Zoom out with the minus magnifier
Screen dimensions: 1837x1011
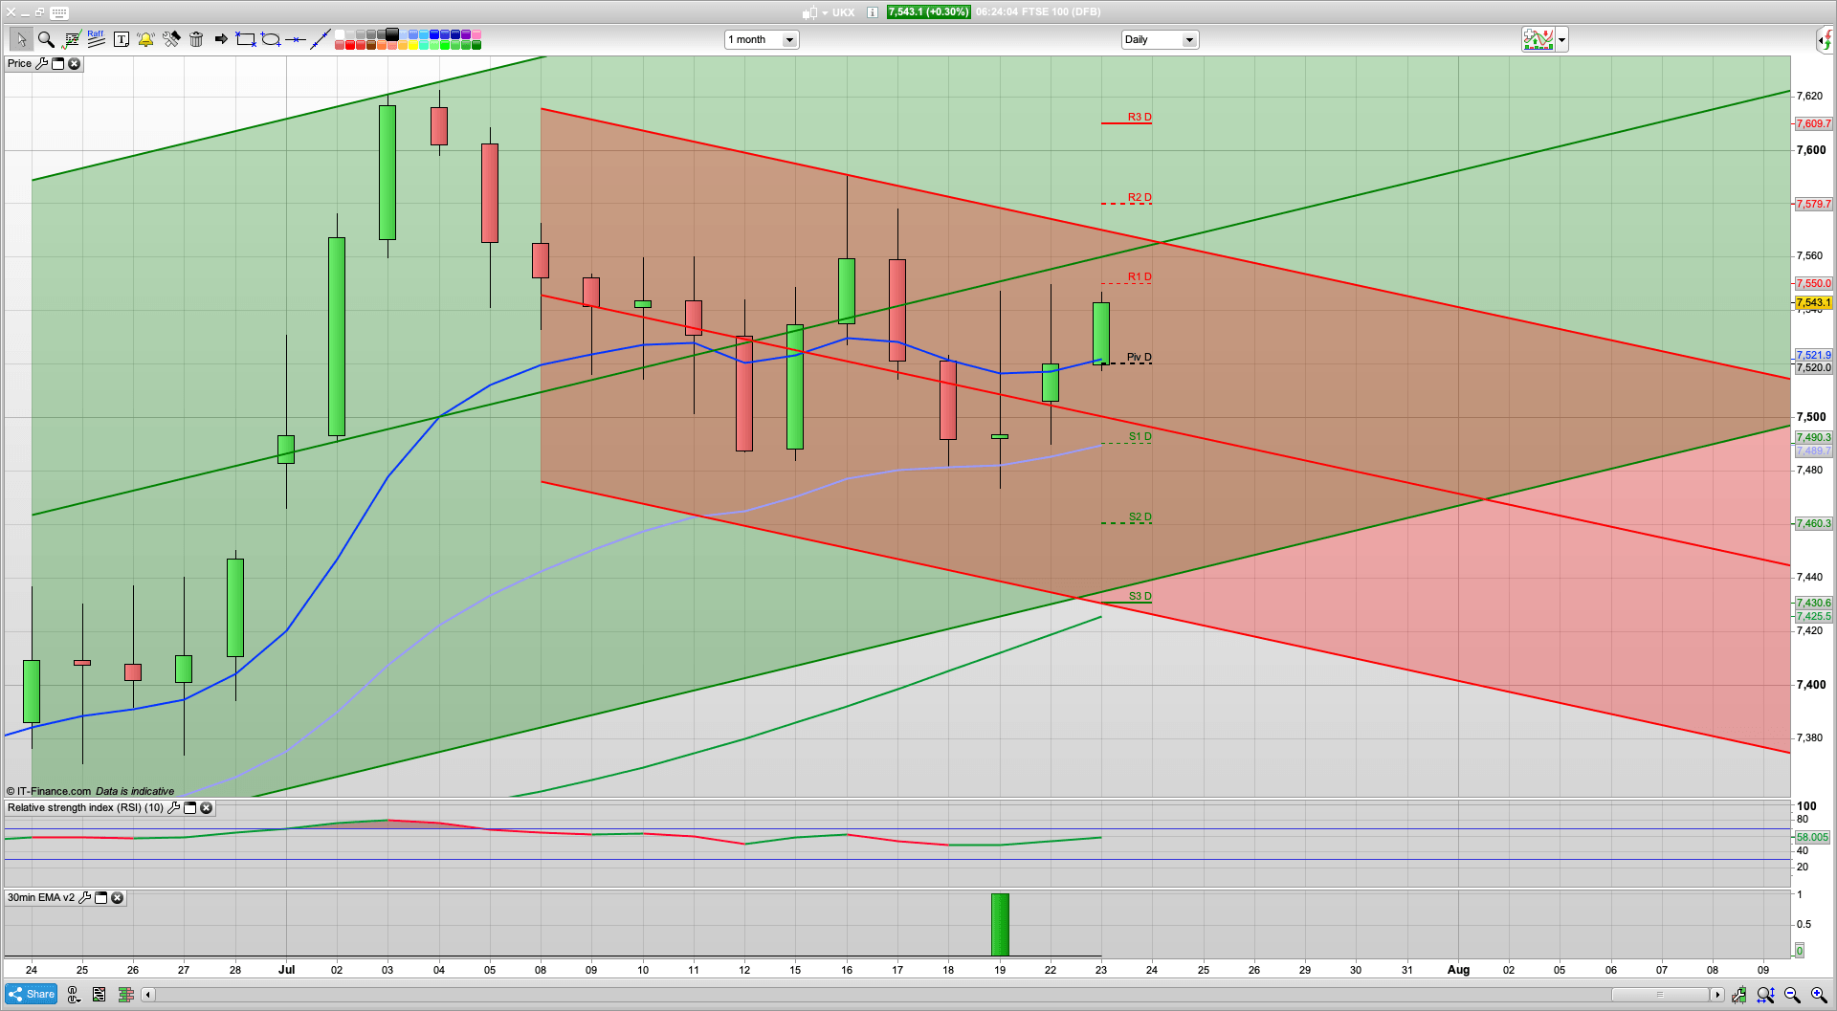pos(1792,995)
